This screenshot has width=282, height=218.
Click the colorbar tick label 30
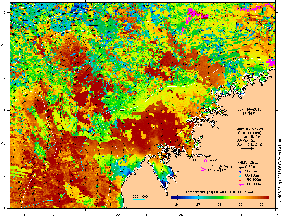261,205
